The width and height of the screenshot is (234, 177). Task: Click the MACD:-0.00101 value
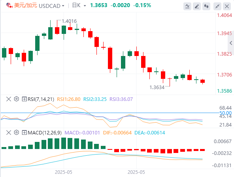pyautogui.click(x=82, y=132)
